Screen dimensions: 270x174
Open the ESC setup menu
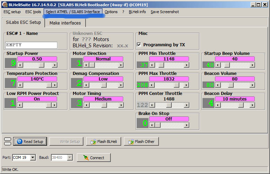pyautogui.click(x=12, y=12)
